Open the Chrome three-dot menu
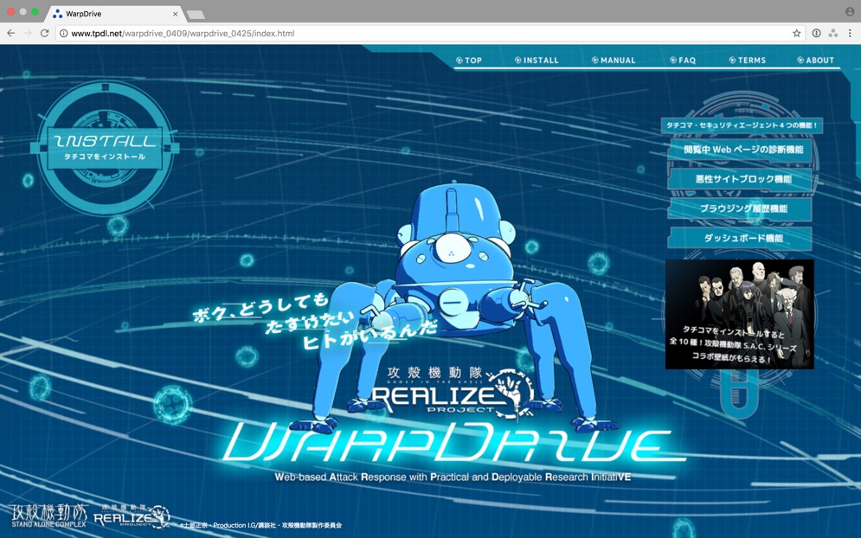Screen dimensions: 861x538 850,34
